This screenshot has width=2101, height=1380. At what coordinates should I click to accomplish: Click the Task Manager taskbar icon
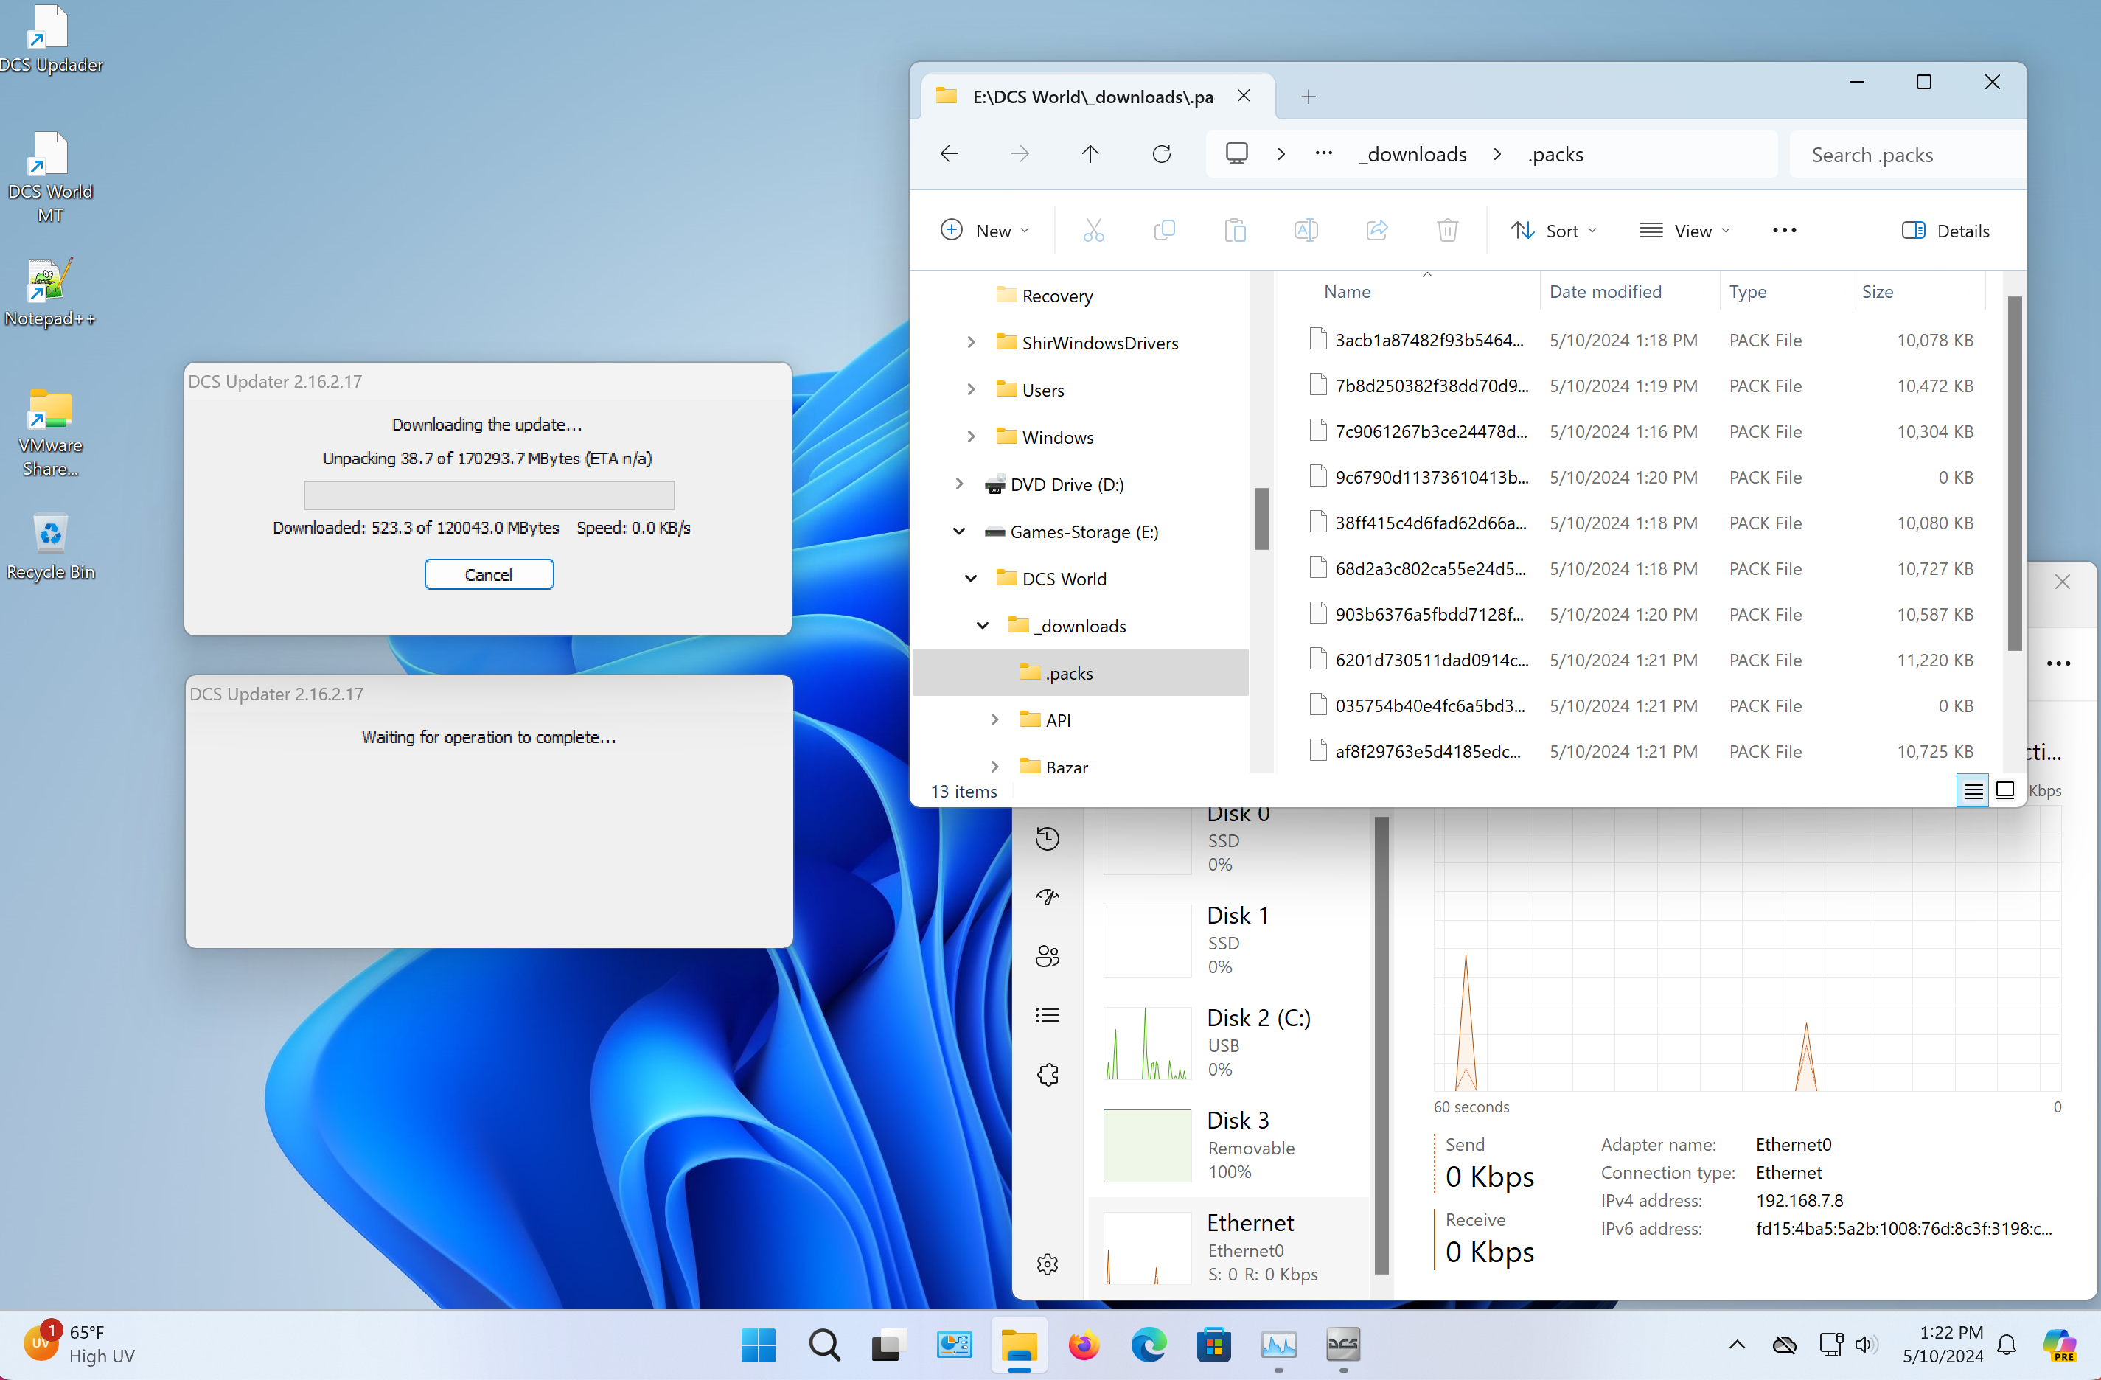(x=1278, y=1345)
